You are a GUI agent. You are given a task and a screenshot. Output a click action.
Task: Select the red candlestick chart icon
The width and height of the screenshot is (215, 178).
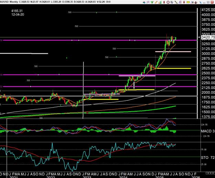(x=164, y=2)
